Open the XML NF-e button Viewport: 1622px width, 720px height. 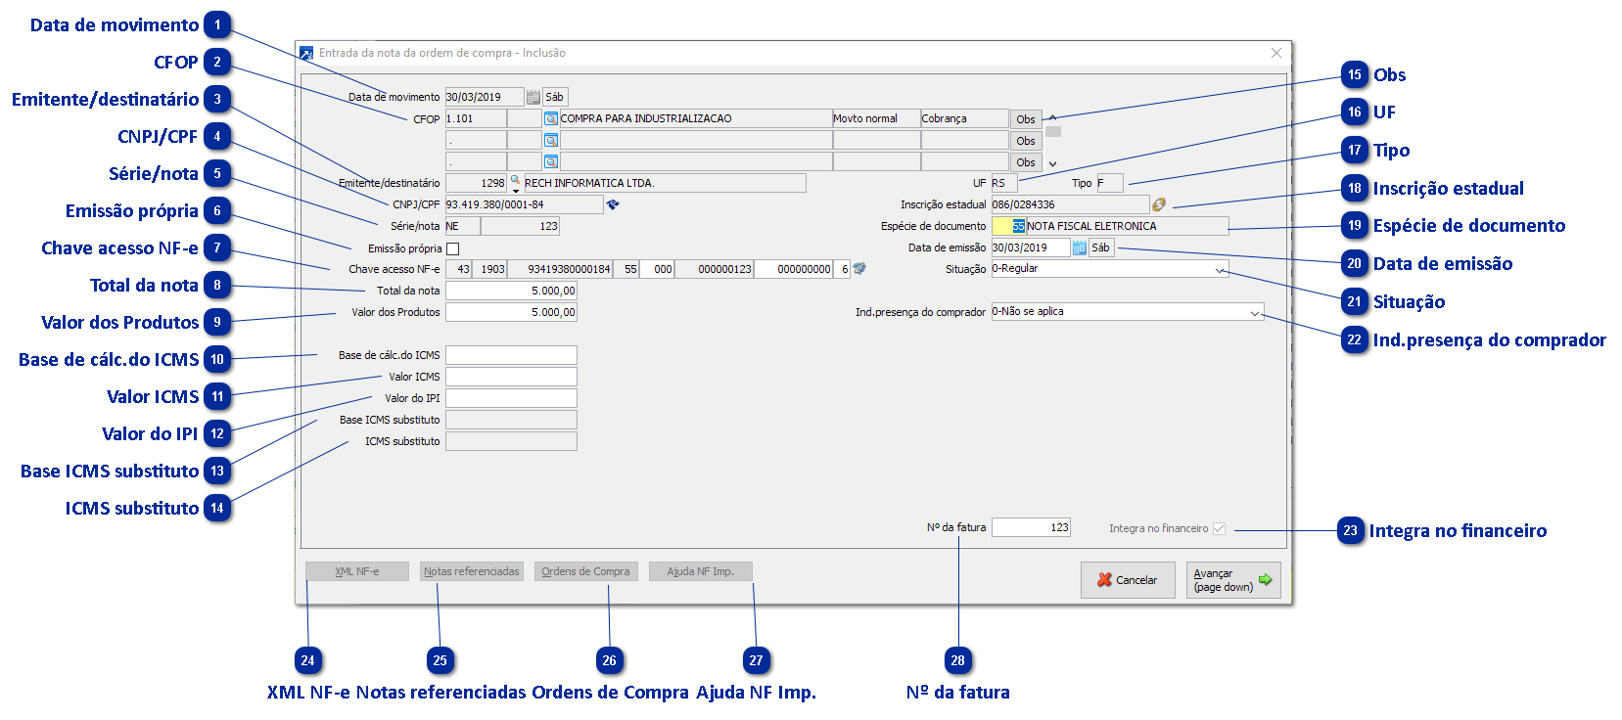pyautogui.click(x=357, y=571)
